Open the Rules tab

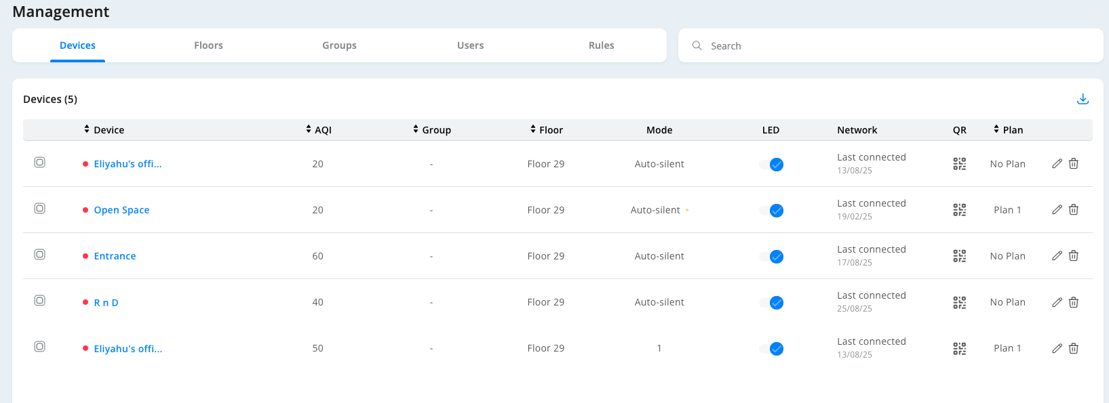(601, 45)
